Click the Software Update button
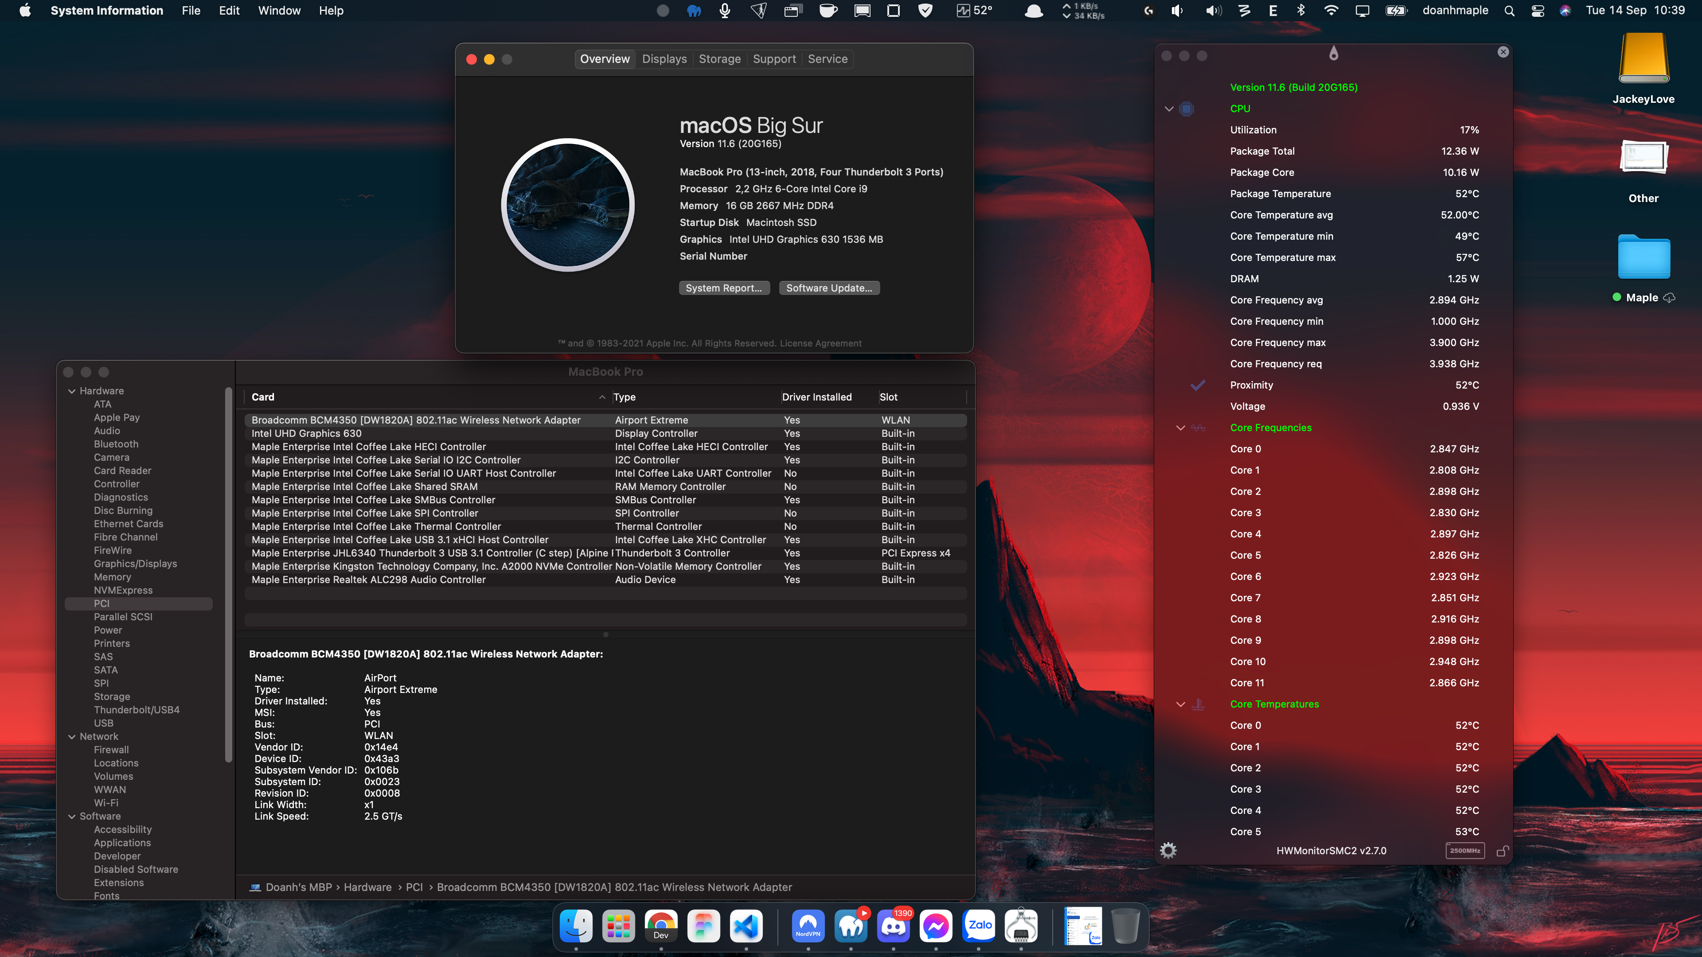This screenshot has height=957, width=1702. point(828,288)
